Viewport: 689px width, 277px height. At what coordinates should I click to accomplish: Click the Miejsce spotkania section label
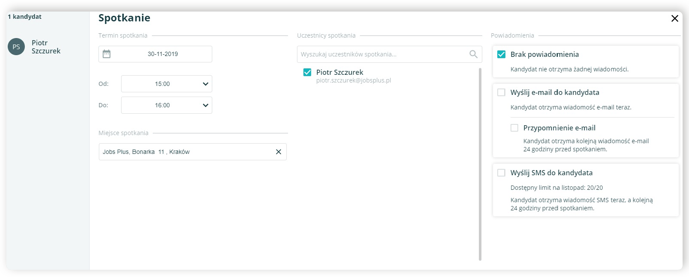pyautogui.click(x=123, y=133)
